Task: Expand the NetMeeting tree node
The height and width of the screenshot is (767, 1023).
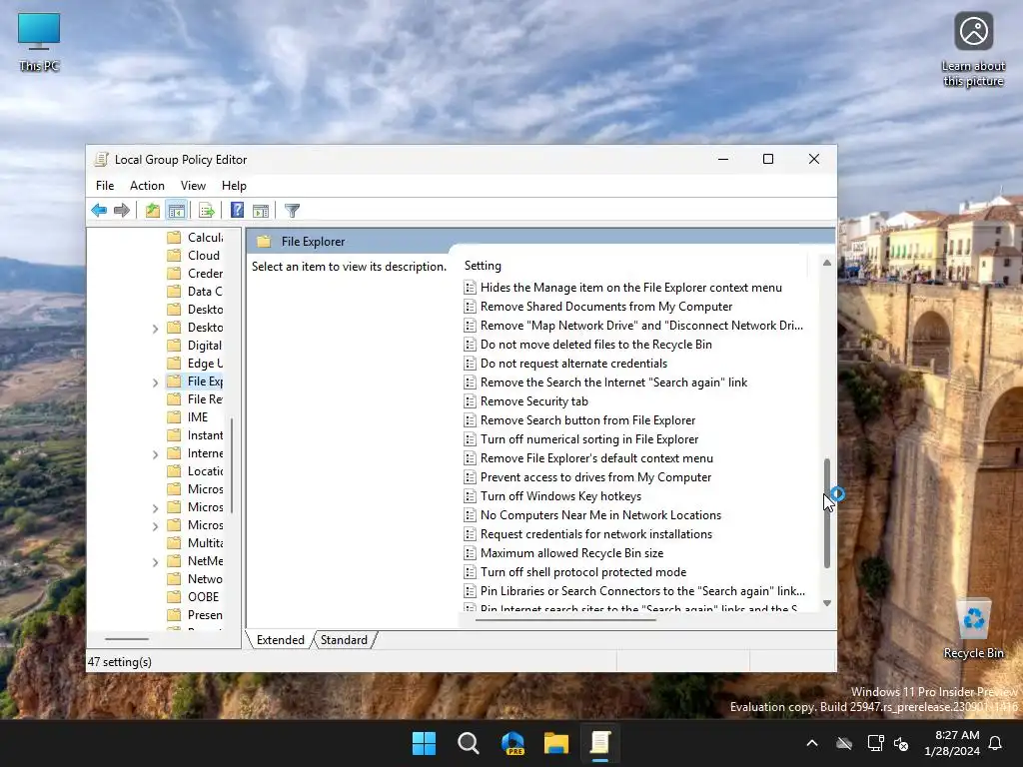Action: (155, 561)
